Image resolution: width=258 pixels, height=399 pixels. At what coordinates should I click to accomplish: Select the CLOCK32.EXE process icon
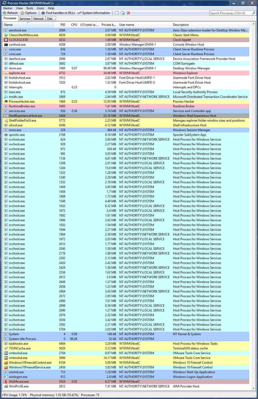(x=6, y=40)
